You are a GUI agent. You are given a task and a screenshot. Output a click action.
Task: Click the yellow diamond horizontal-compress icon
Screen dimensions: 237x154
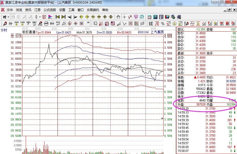(99, 17)
